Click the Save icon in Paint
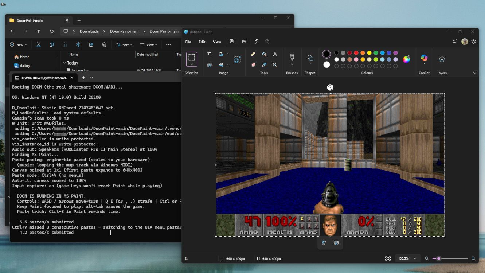 [x=232, y=42]
